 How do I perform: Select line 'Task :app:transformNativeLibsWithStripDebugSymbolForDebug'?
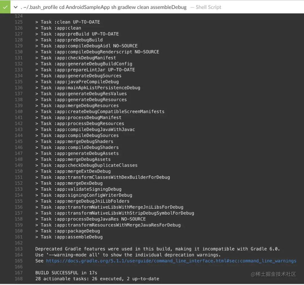pyautogui.click(x=115, y=213)
